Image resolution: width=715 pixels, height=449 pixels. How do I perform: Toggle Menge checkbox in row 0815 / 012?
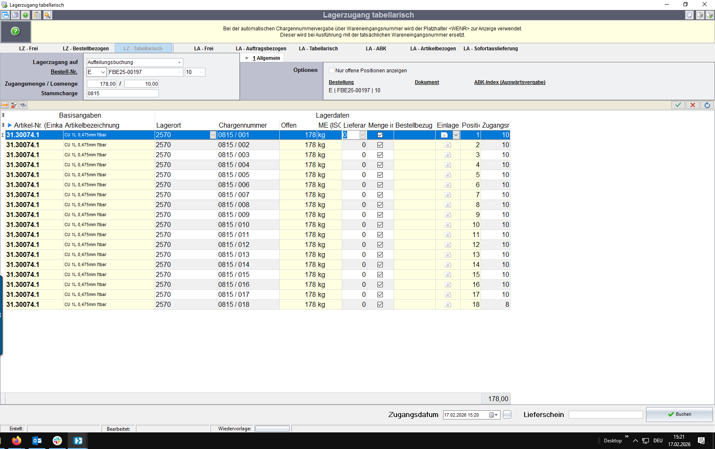click(x=380, y=245)
